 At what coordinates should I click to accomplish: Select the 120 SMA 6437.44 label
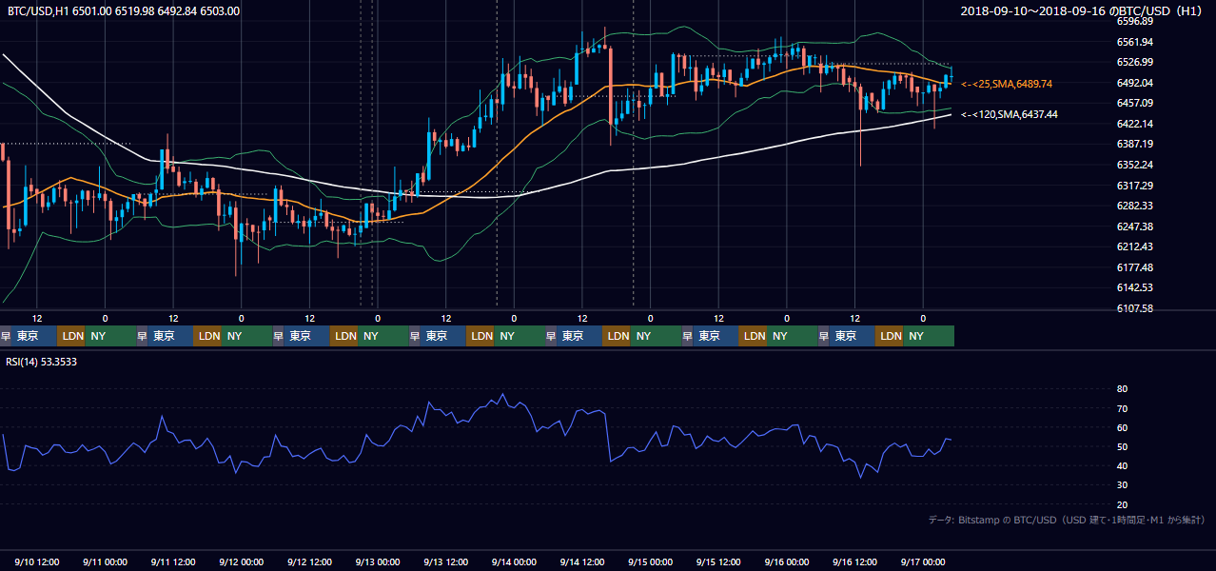1009,114
